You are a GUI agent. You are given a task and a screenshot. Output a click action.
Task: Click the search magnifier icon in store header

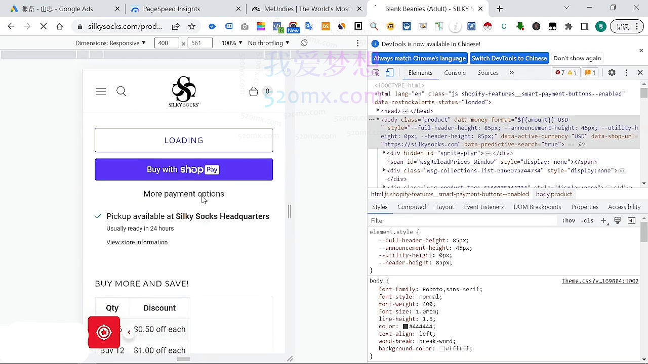click(x=121, y=92)
